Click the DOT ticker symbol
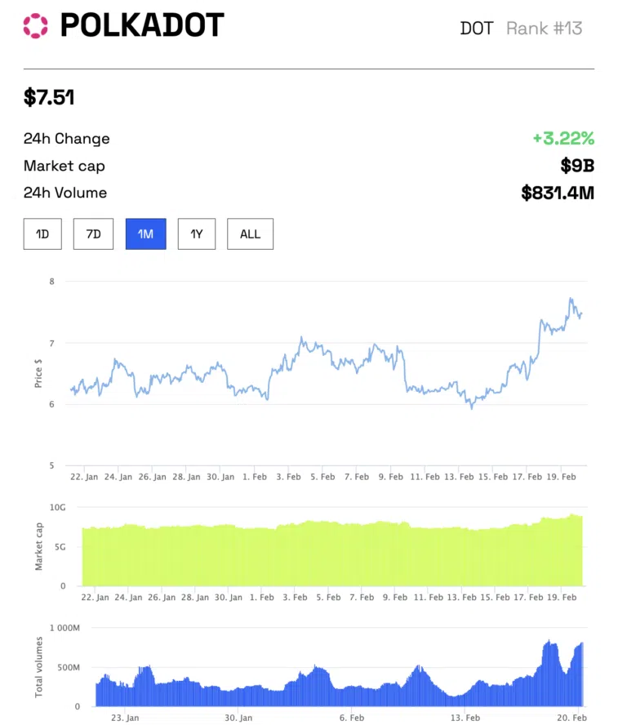The image size is (627, 725). click(477, 29)
